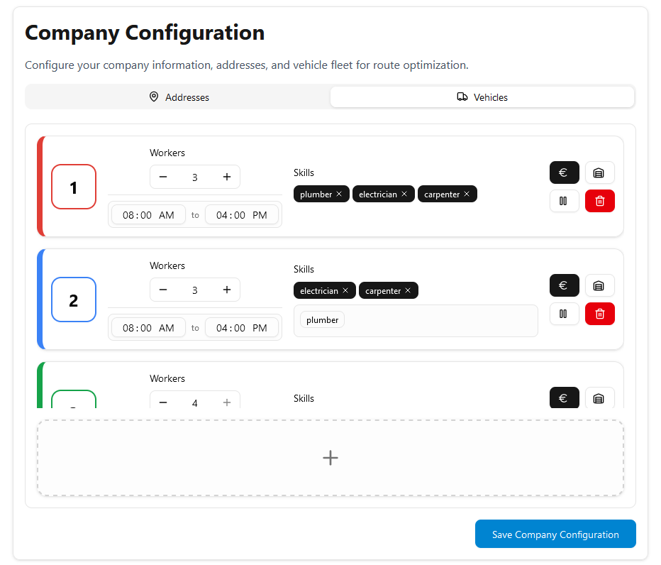Image resolution: width=661 pixels, height=565 pixels.
Task: Add a new vehicle with the plus card
Action: pyautogui.click(x=330, y=458)
